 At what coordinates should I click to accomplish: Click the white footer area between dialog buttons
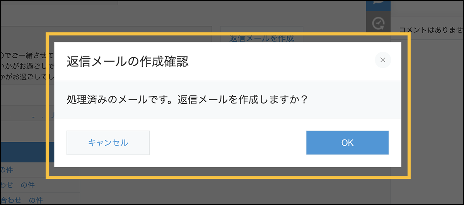click(228, 143)
